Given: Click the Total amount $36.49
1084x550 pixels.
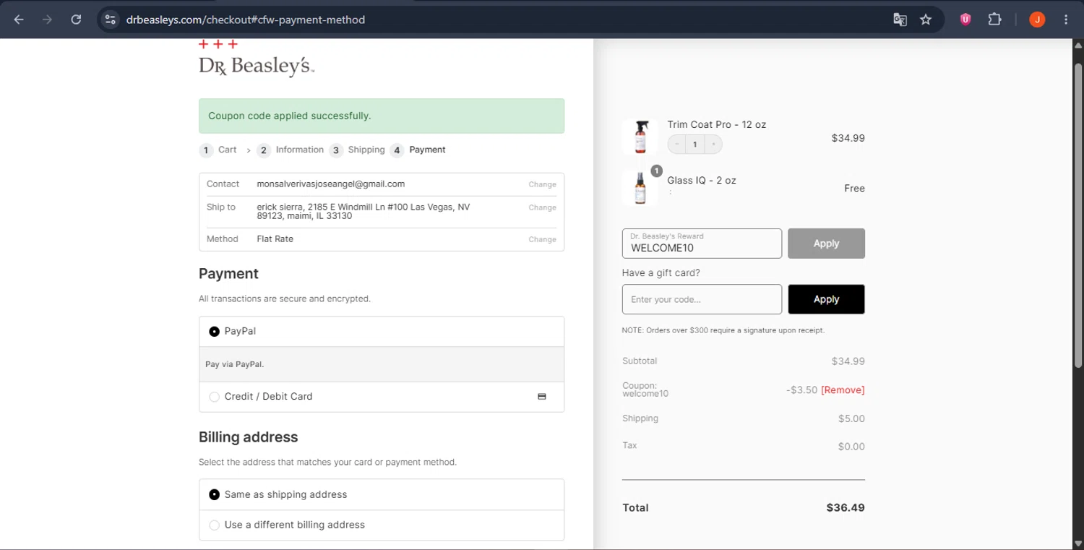Looking at the screenshot, I should 846,507.
